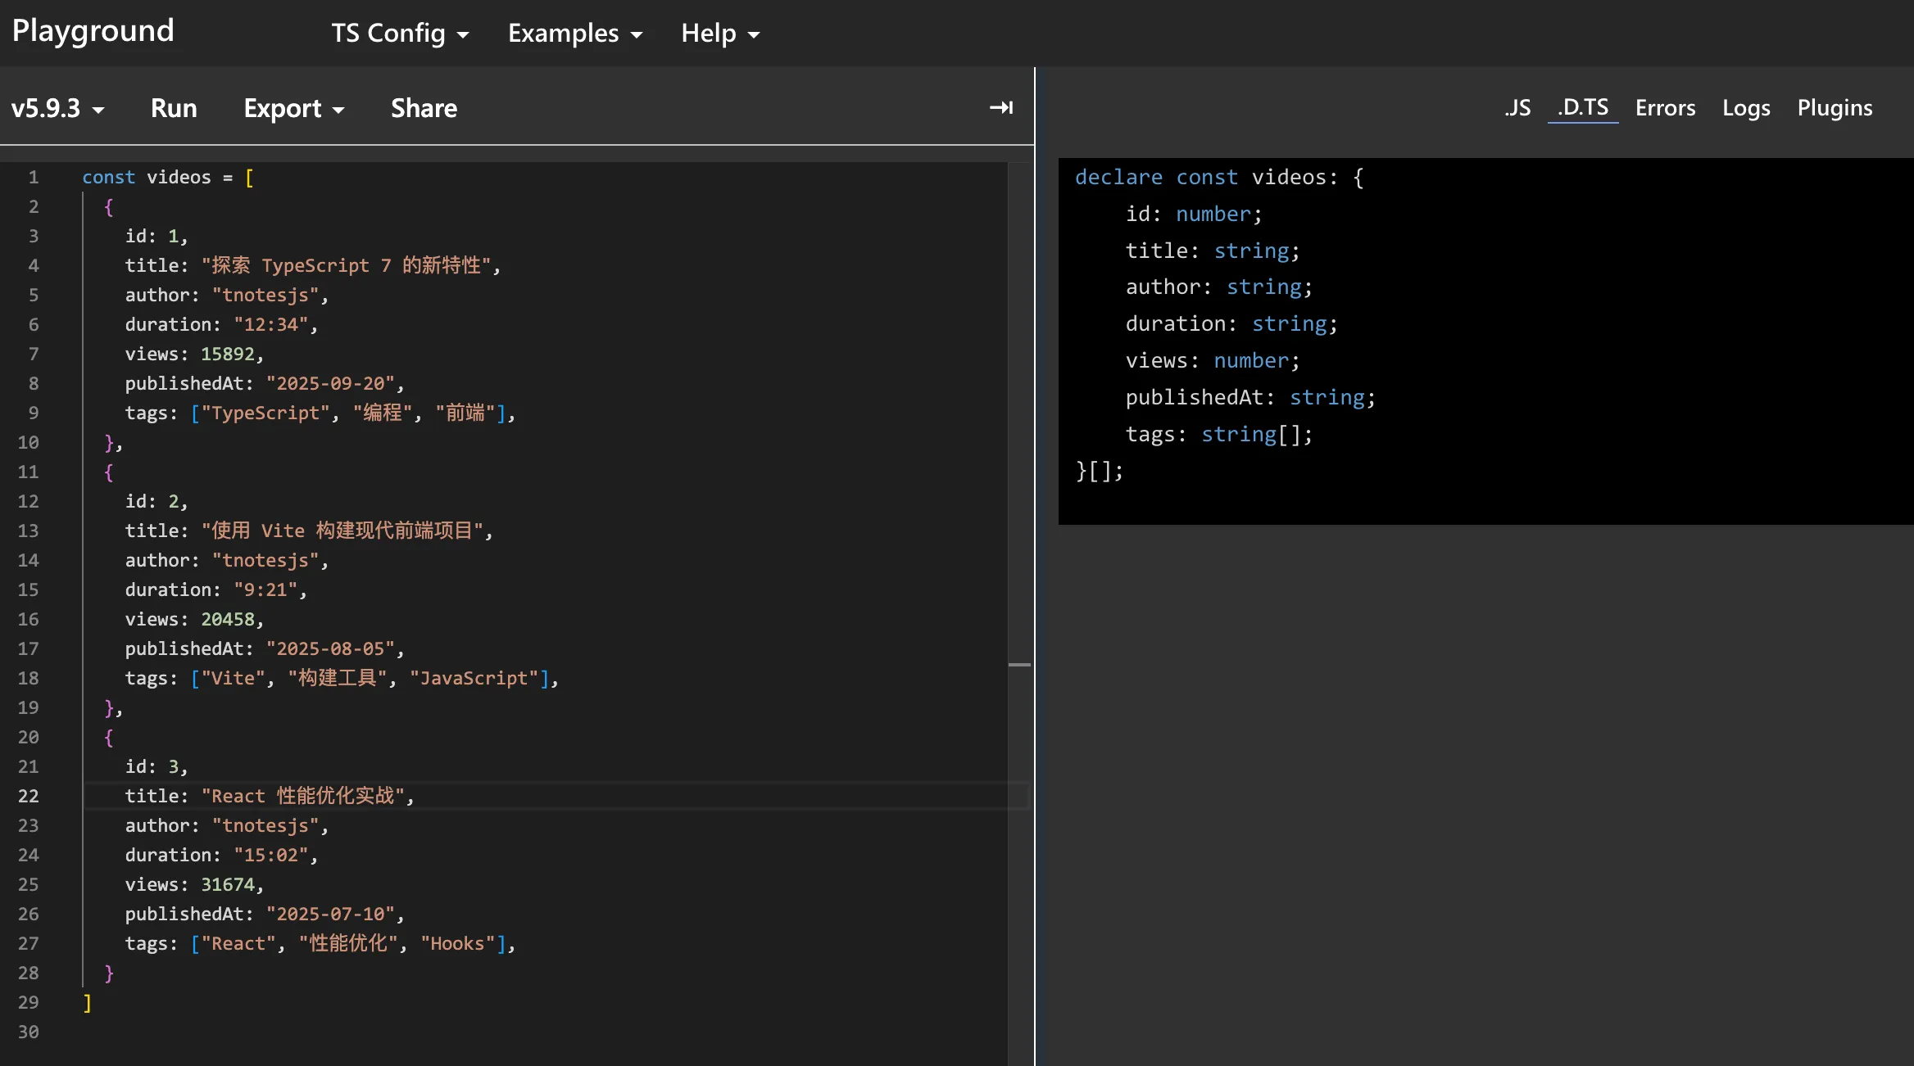This screenshot has height=1066, width=1914.
Task: Open the Export dropdown menu
Action: [x=293, y=108]
